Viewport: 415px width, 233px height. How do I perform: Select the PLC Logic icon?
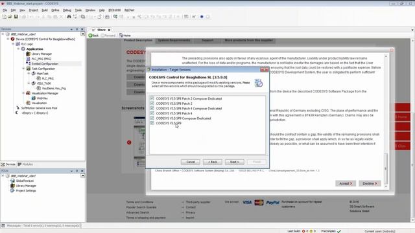pos(18,44)
